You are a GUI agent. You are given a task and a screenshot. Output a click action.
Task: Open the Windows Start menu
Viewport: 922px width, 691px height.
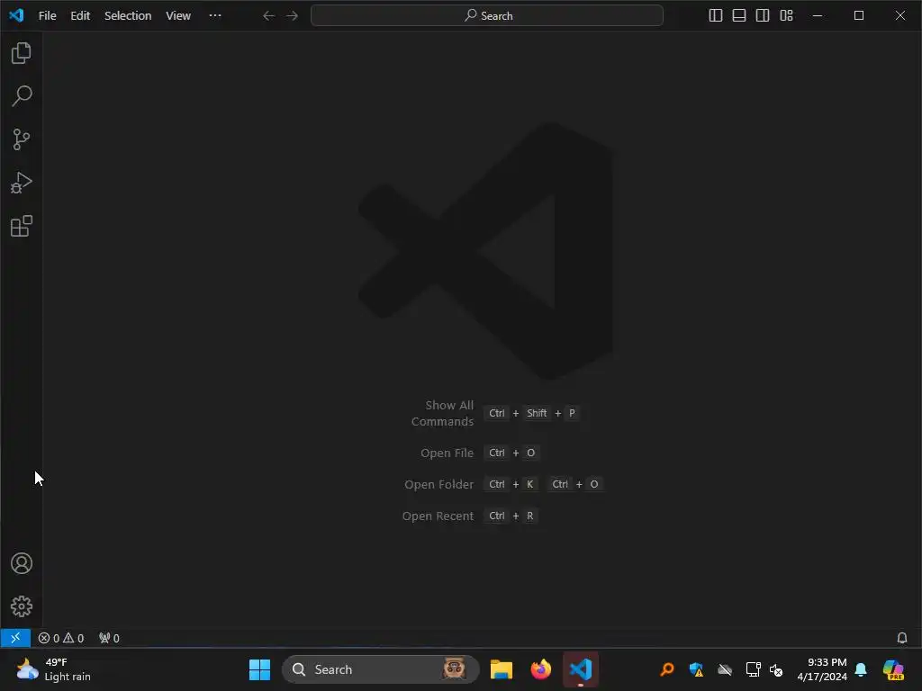[259, 669]
